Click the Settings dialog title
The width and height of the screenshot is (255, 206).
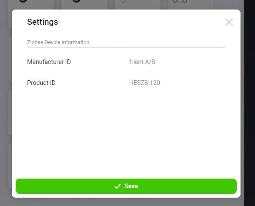(x=42, y=22)
